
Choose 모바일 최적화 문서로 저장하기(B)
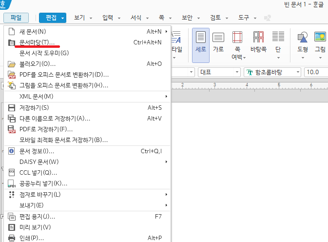(x=87, y=140)
